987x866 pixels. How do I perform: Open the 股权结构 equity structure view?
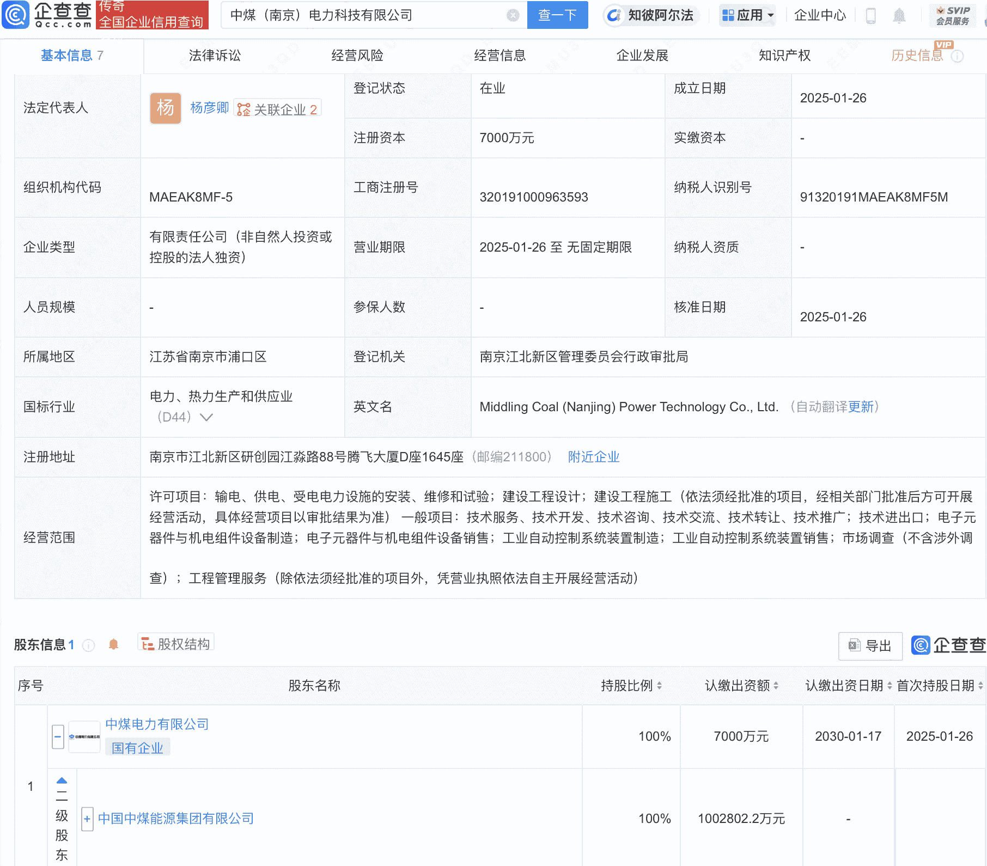(x=175, y=643)
